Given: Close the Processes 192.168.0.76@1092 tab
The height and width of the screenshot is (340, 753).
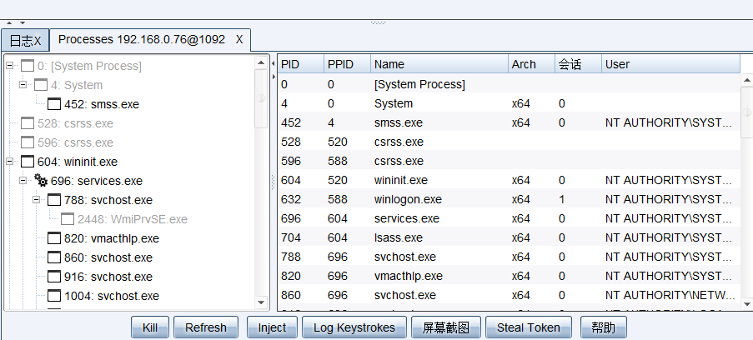Looking at the screenshot, I should [x=239, y=39].
